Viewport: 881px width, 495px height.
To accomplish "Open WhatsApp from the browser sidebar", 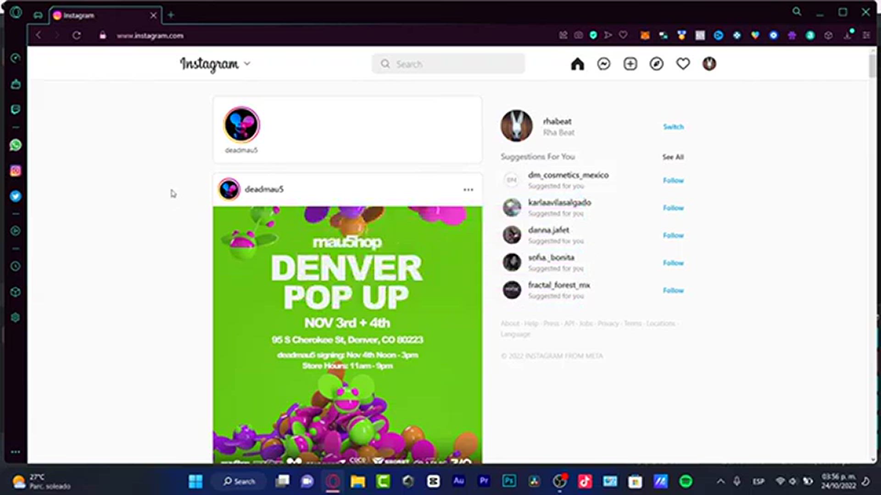I will (x=16, y=145).
